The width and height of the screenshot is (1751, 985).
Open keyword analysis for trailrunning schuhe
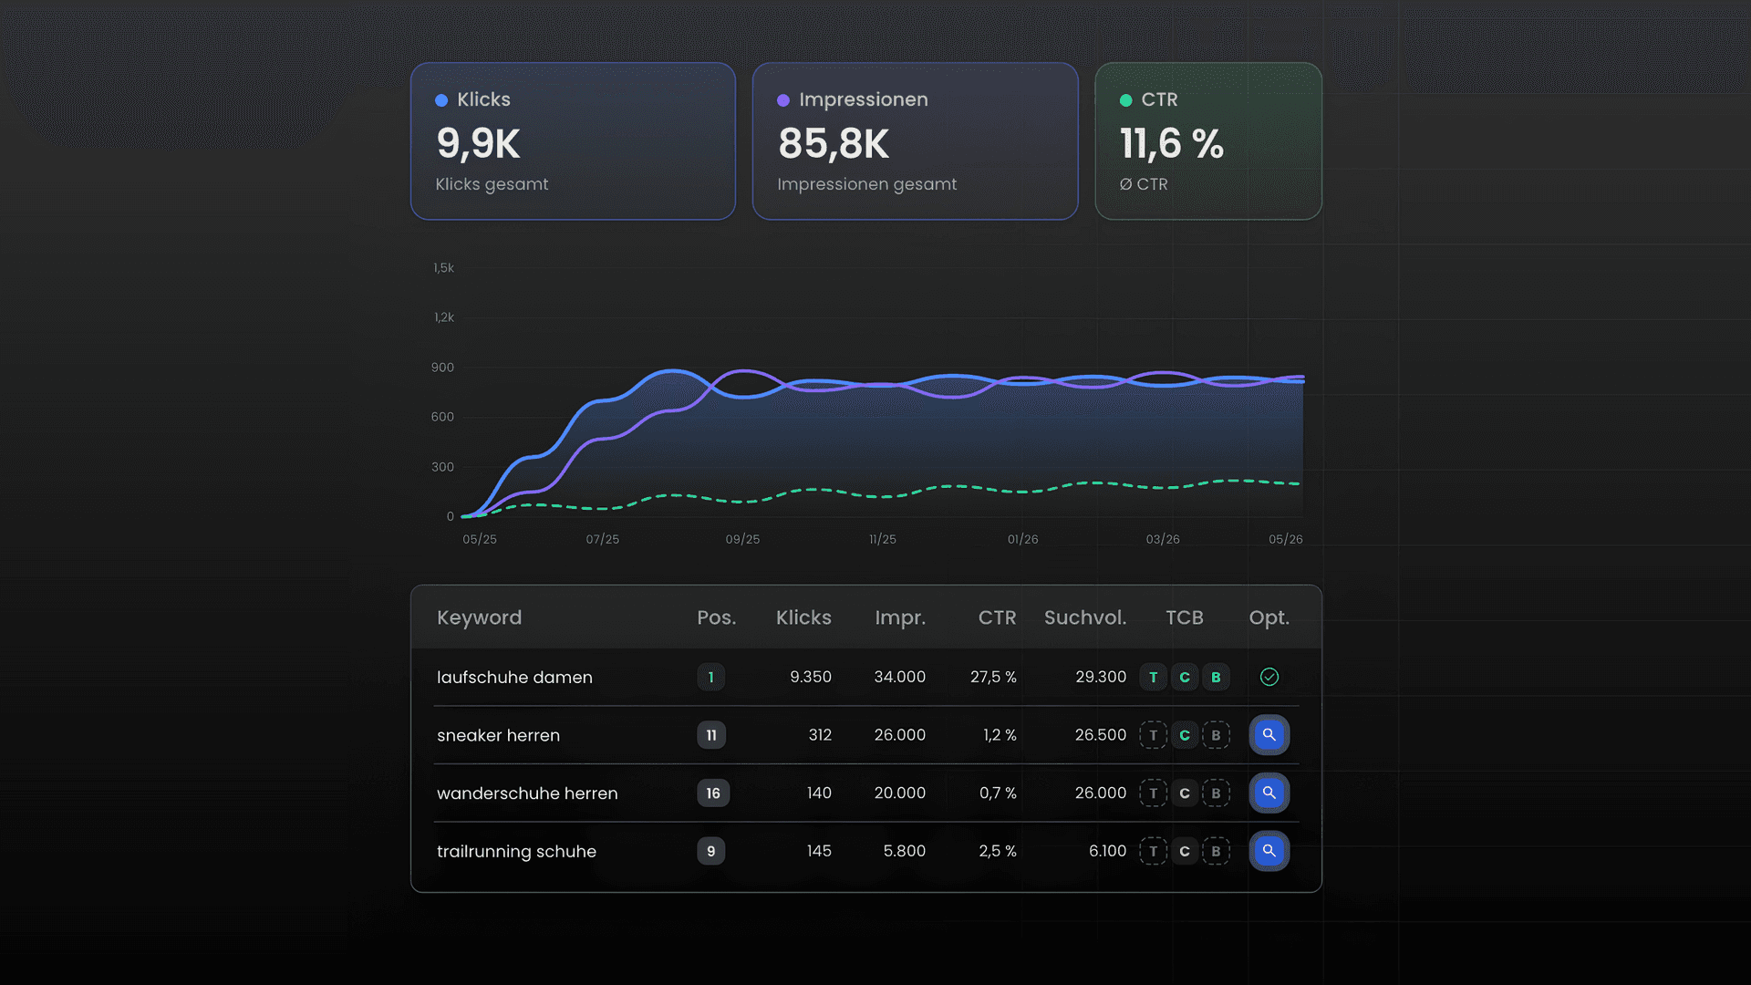pos(1269,851)
